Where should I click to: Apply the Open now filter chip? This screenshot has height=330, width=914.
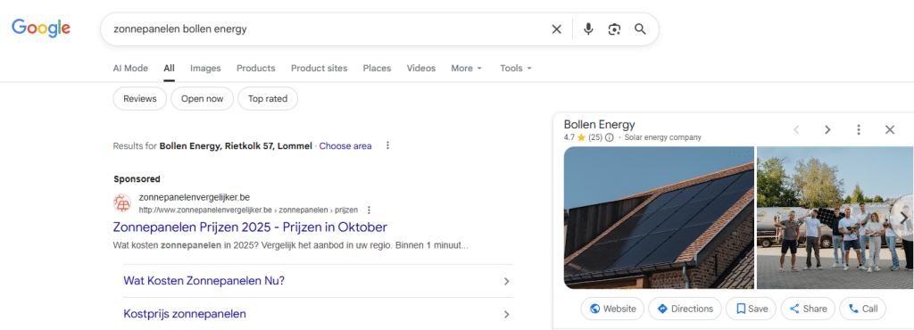[x=203, y=99]
